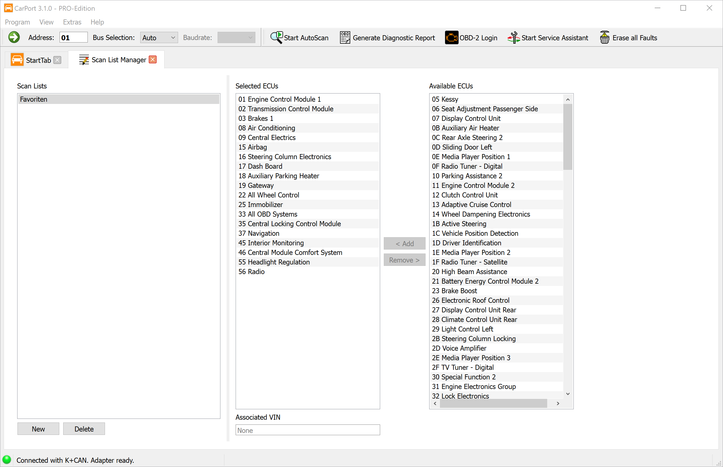Open the Extras menu
The image size is (723, 467).
[72, 22]
